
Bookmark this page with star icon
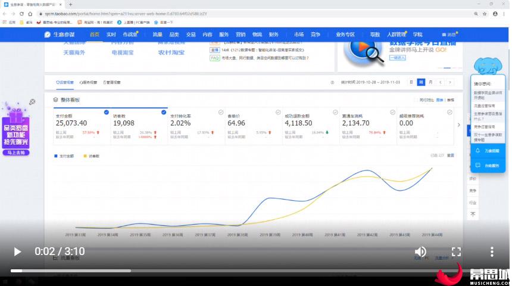485,14
